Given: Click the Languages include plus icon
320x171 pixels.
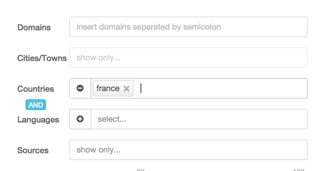Looking at the screenshot, I should [x=80, y=119].
